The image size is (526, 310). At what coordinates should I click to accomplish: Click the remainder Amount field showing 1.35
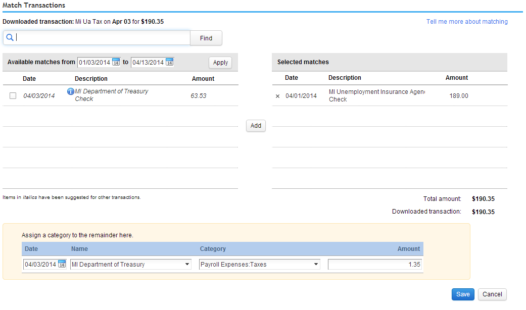coord(375,265)
